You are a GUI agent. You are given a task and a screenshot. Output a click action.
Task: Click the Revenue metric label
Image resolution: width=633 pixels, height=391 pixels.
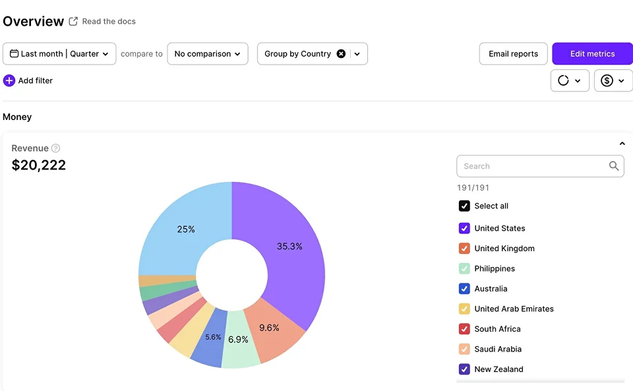30,148
